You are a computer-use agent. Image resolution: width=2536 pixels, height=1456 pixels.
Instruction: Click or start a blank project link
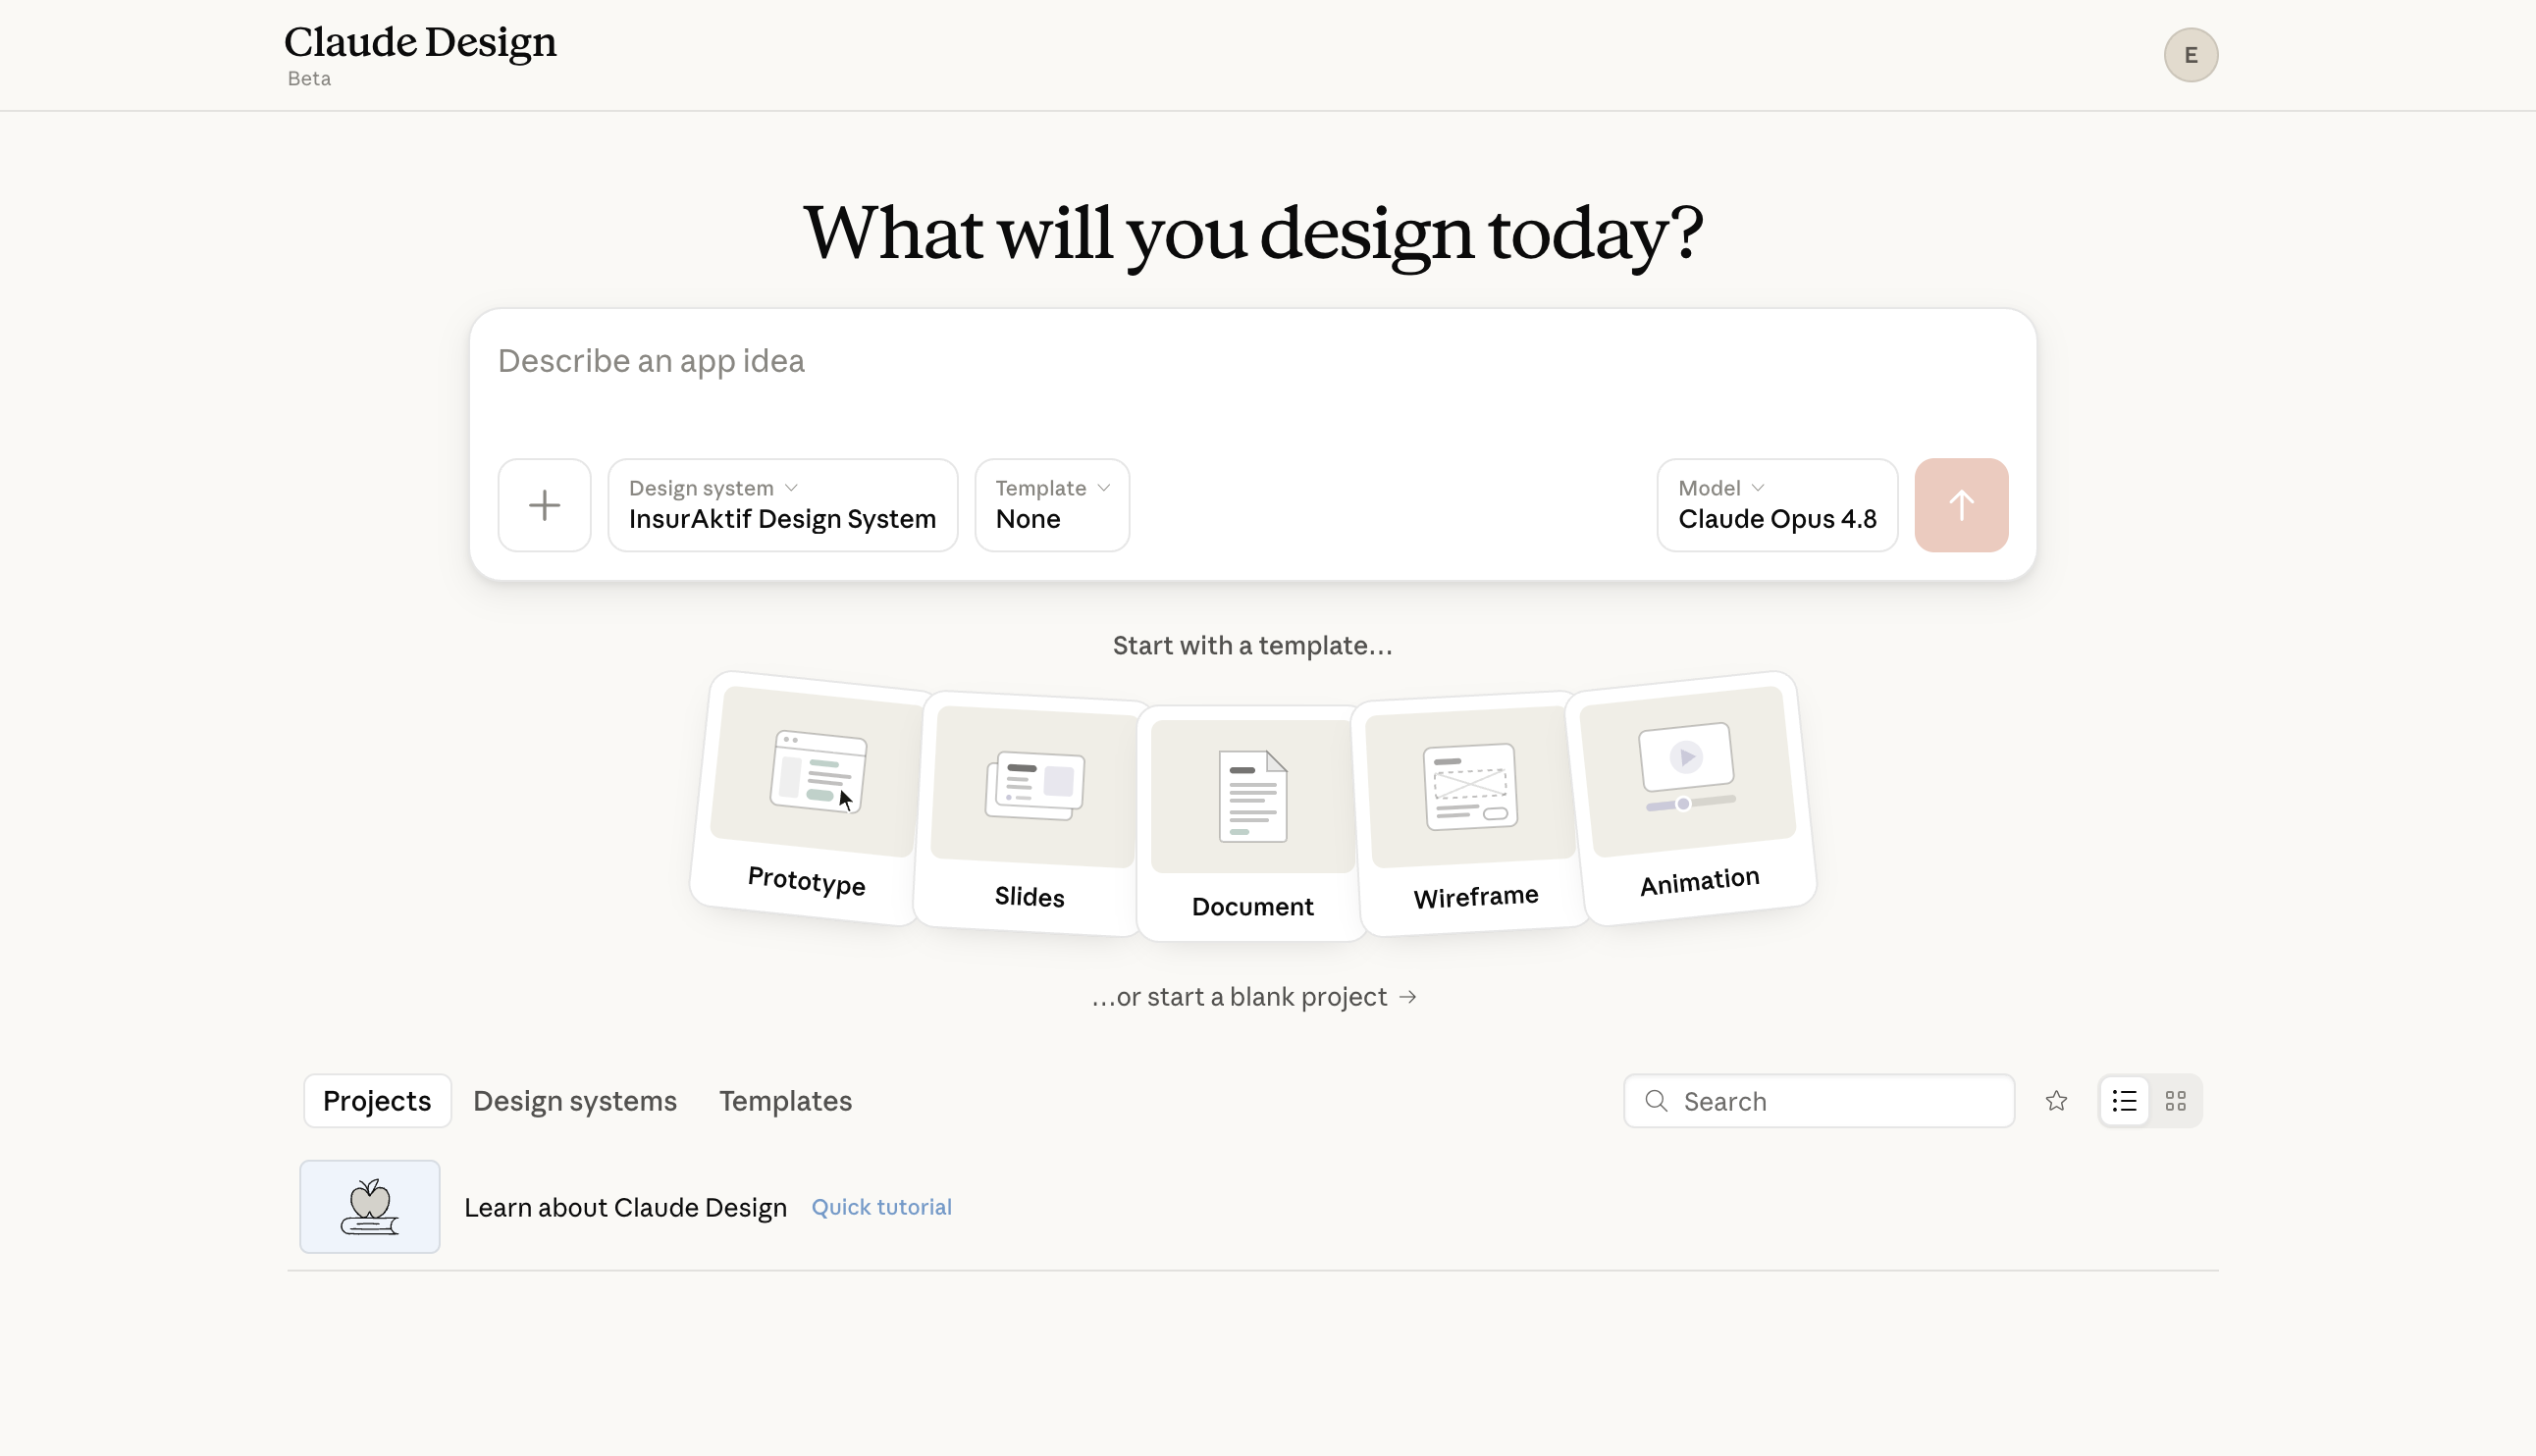(x=1254, y=997)
